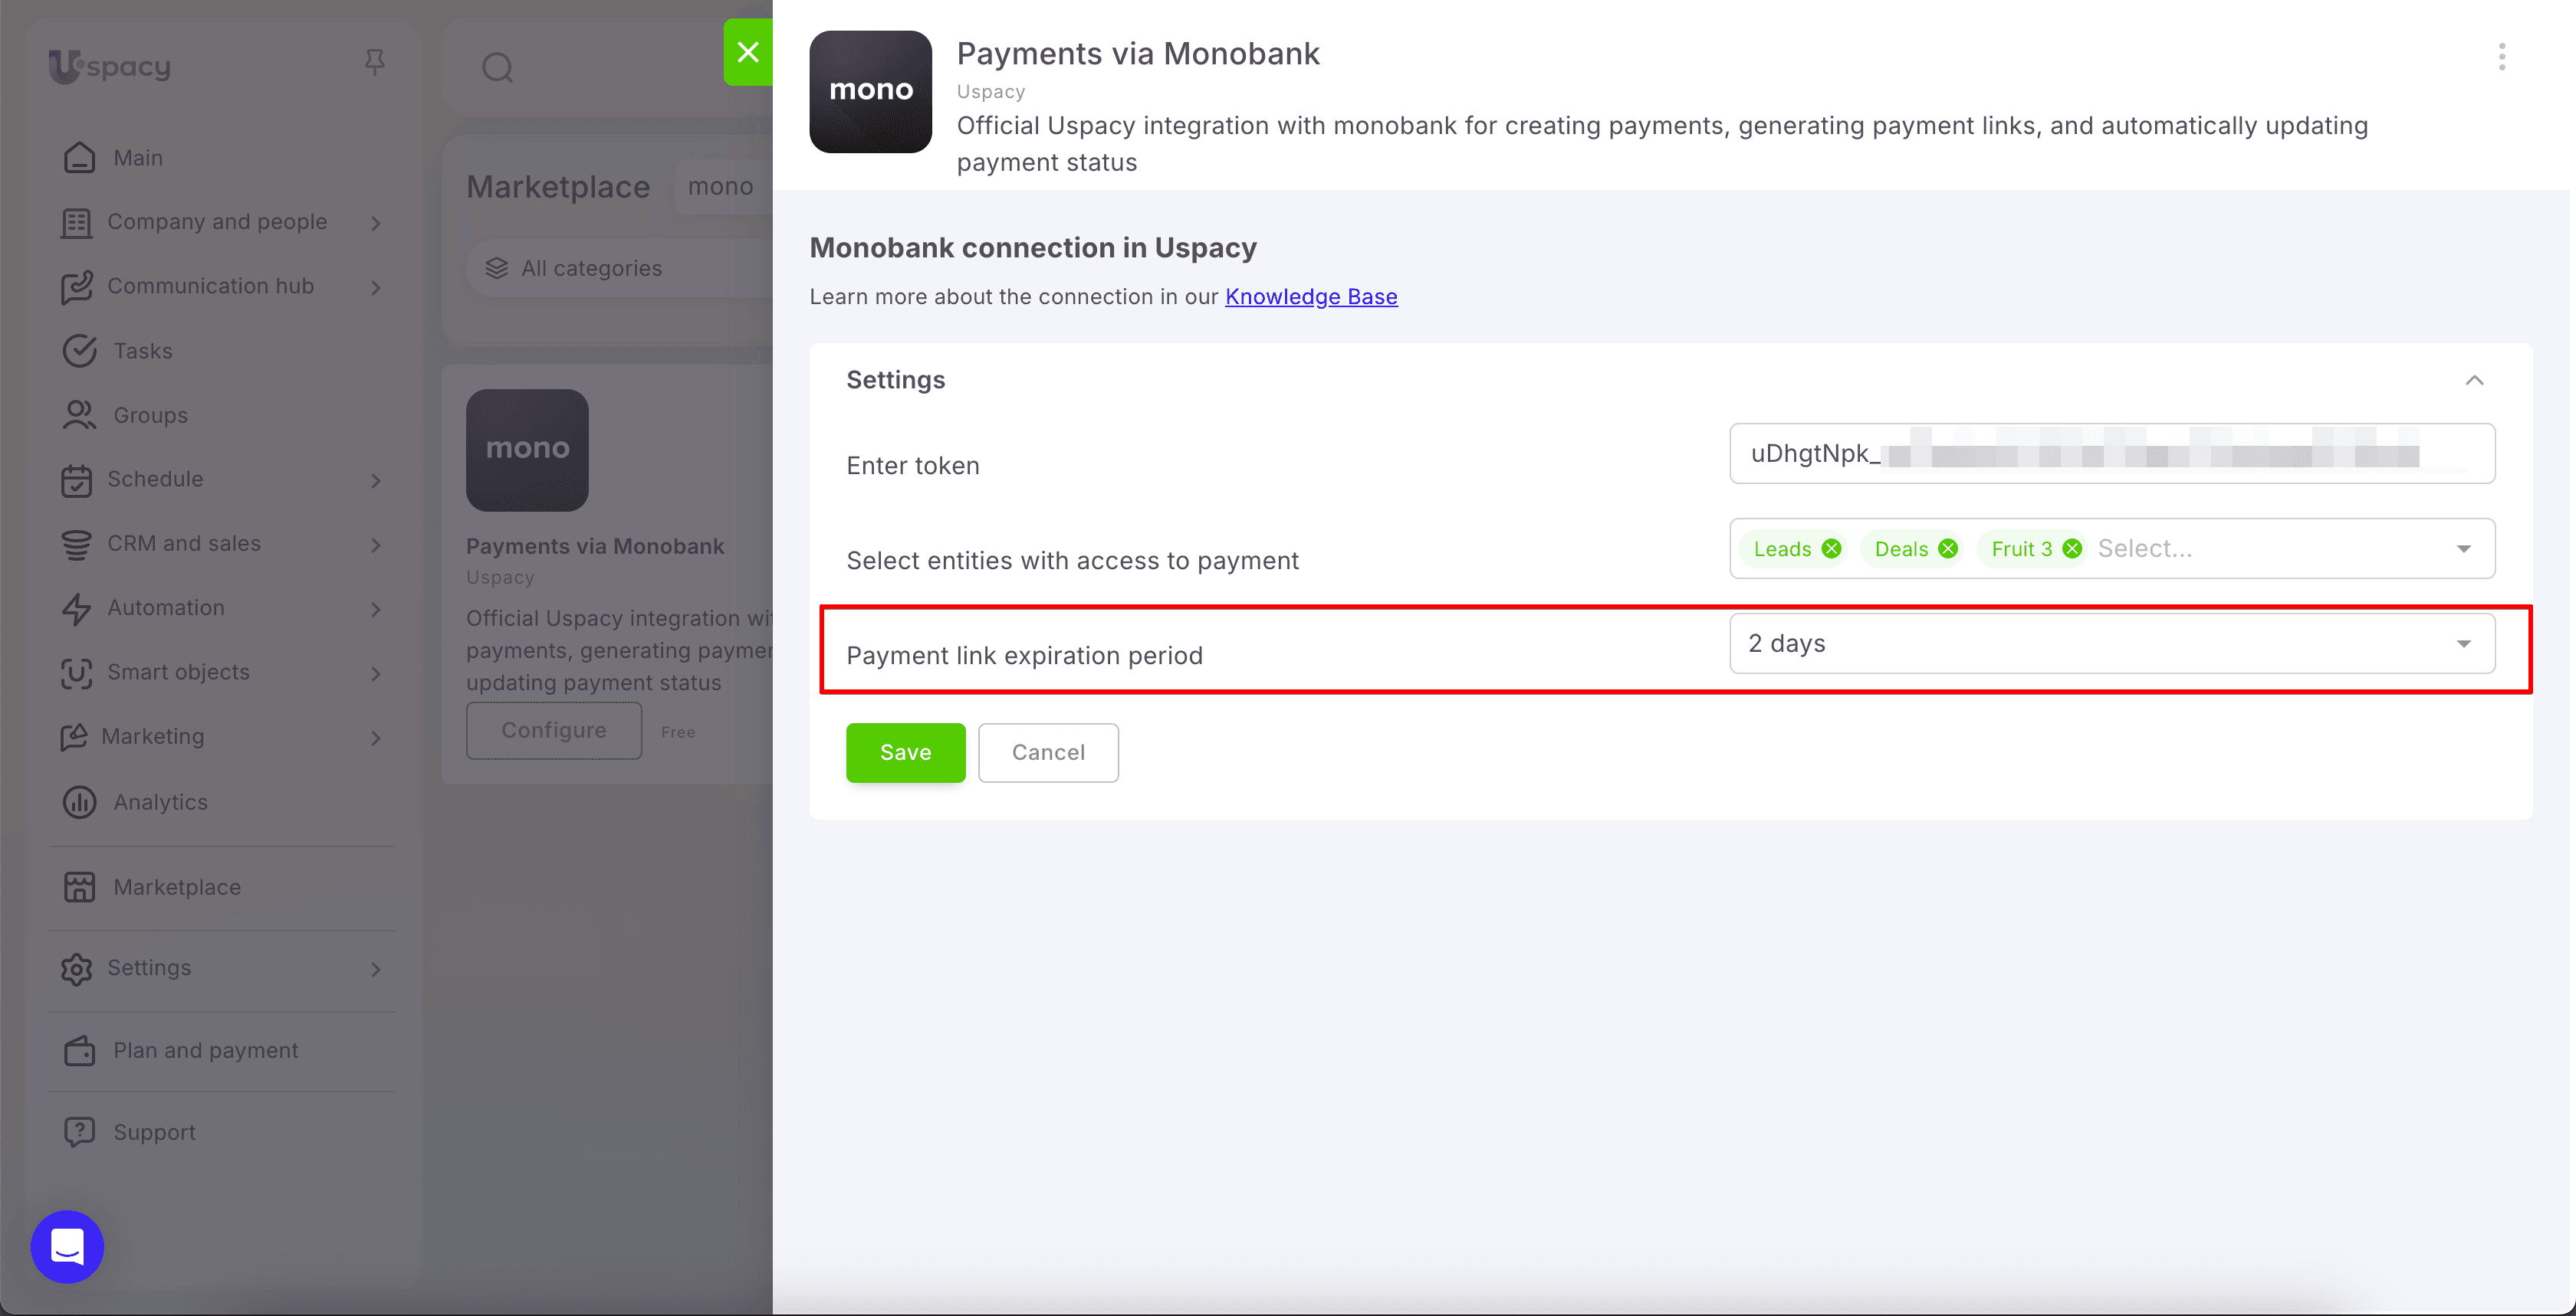Click the Main home icon

79,158
